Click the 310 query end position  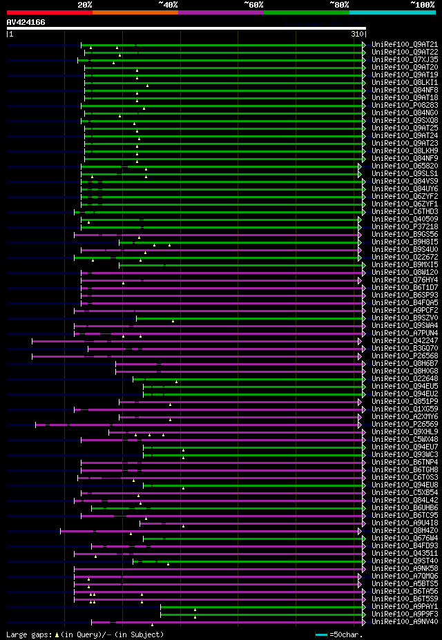[x=358, y=35]
